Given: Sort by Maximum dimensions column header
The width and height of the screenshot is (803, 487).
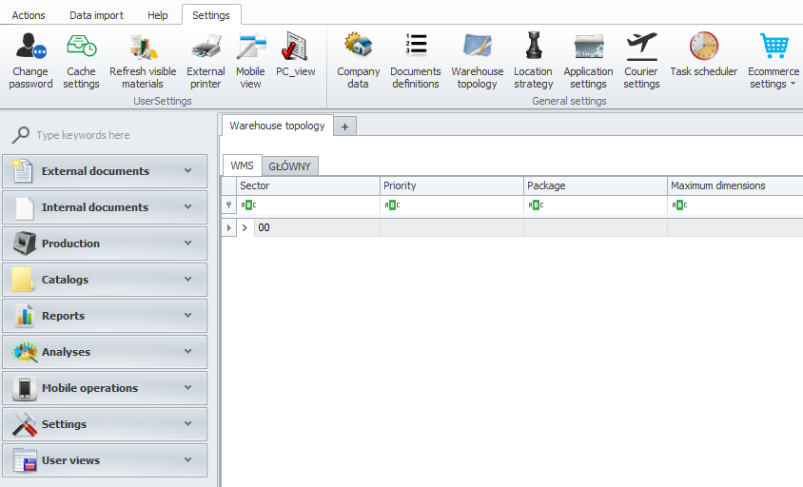Looking at the screenshot, I should (735, 185).
